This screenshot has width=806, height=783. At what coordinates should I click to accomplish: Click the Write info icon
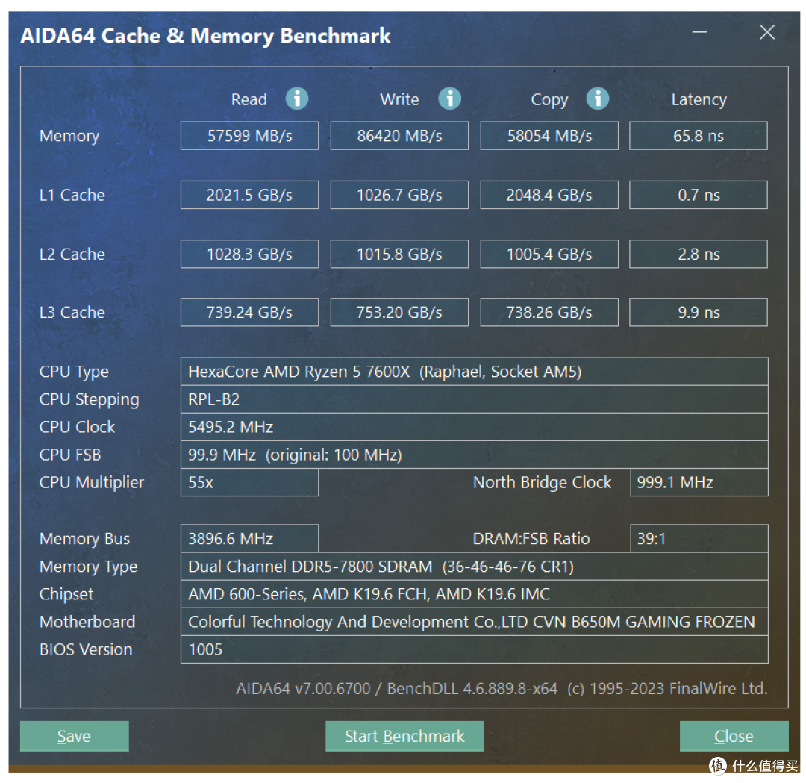[449, 99]
